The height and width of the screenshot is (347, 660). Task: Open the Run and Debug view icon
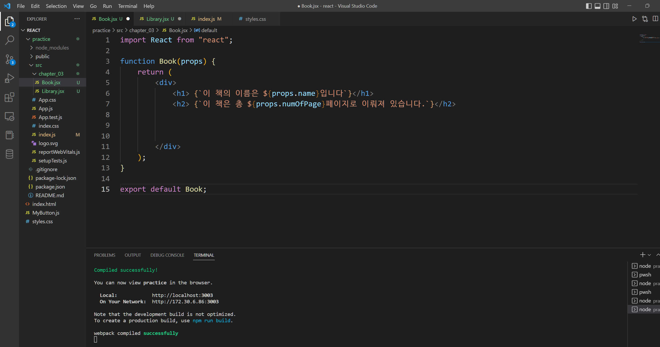pos(9,78)
